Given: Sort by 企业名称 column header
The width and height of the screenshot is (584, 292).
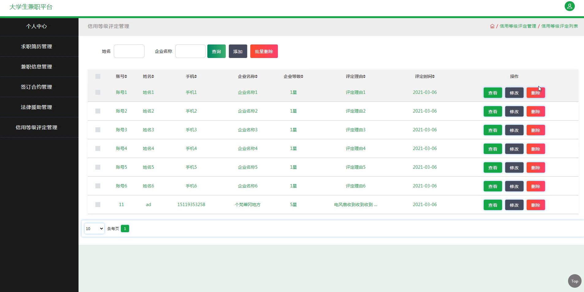Looking at the screenshot, I should (x=248, y=76).
